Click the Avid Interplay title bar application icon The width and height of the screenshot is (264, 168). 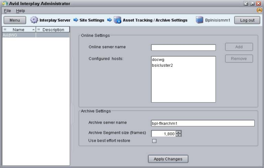tap(5, 3)
